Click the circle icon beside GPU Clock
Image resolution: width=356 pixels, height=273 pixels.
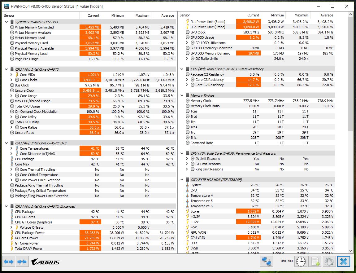click(188, 32)
